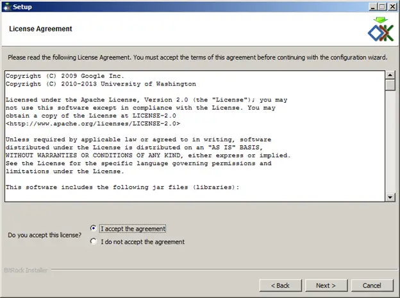Click the Apache license URL line in the text
This screenshot has height=298, width=400.
[93, 124]
